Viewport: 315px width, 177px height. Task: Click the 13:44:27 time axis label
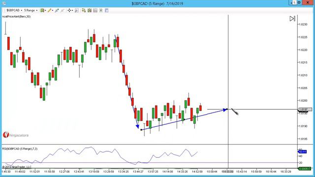coord(138,172)
